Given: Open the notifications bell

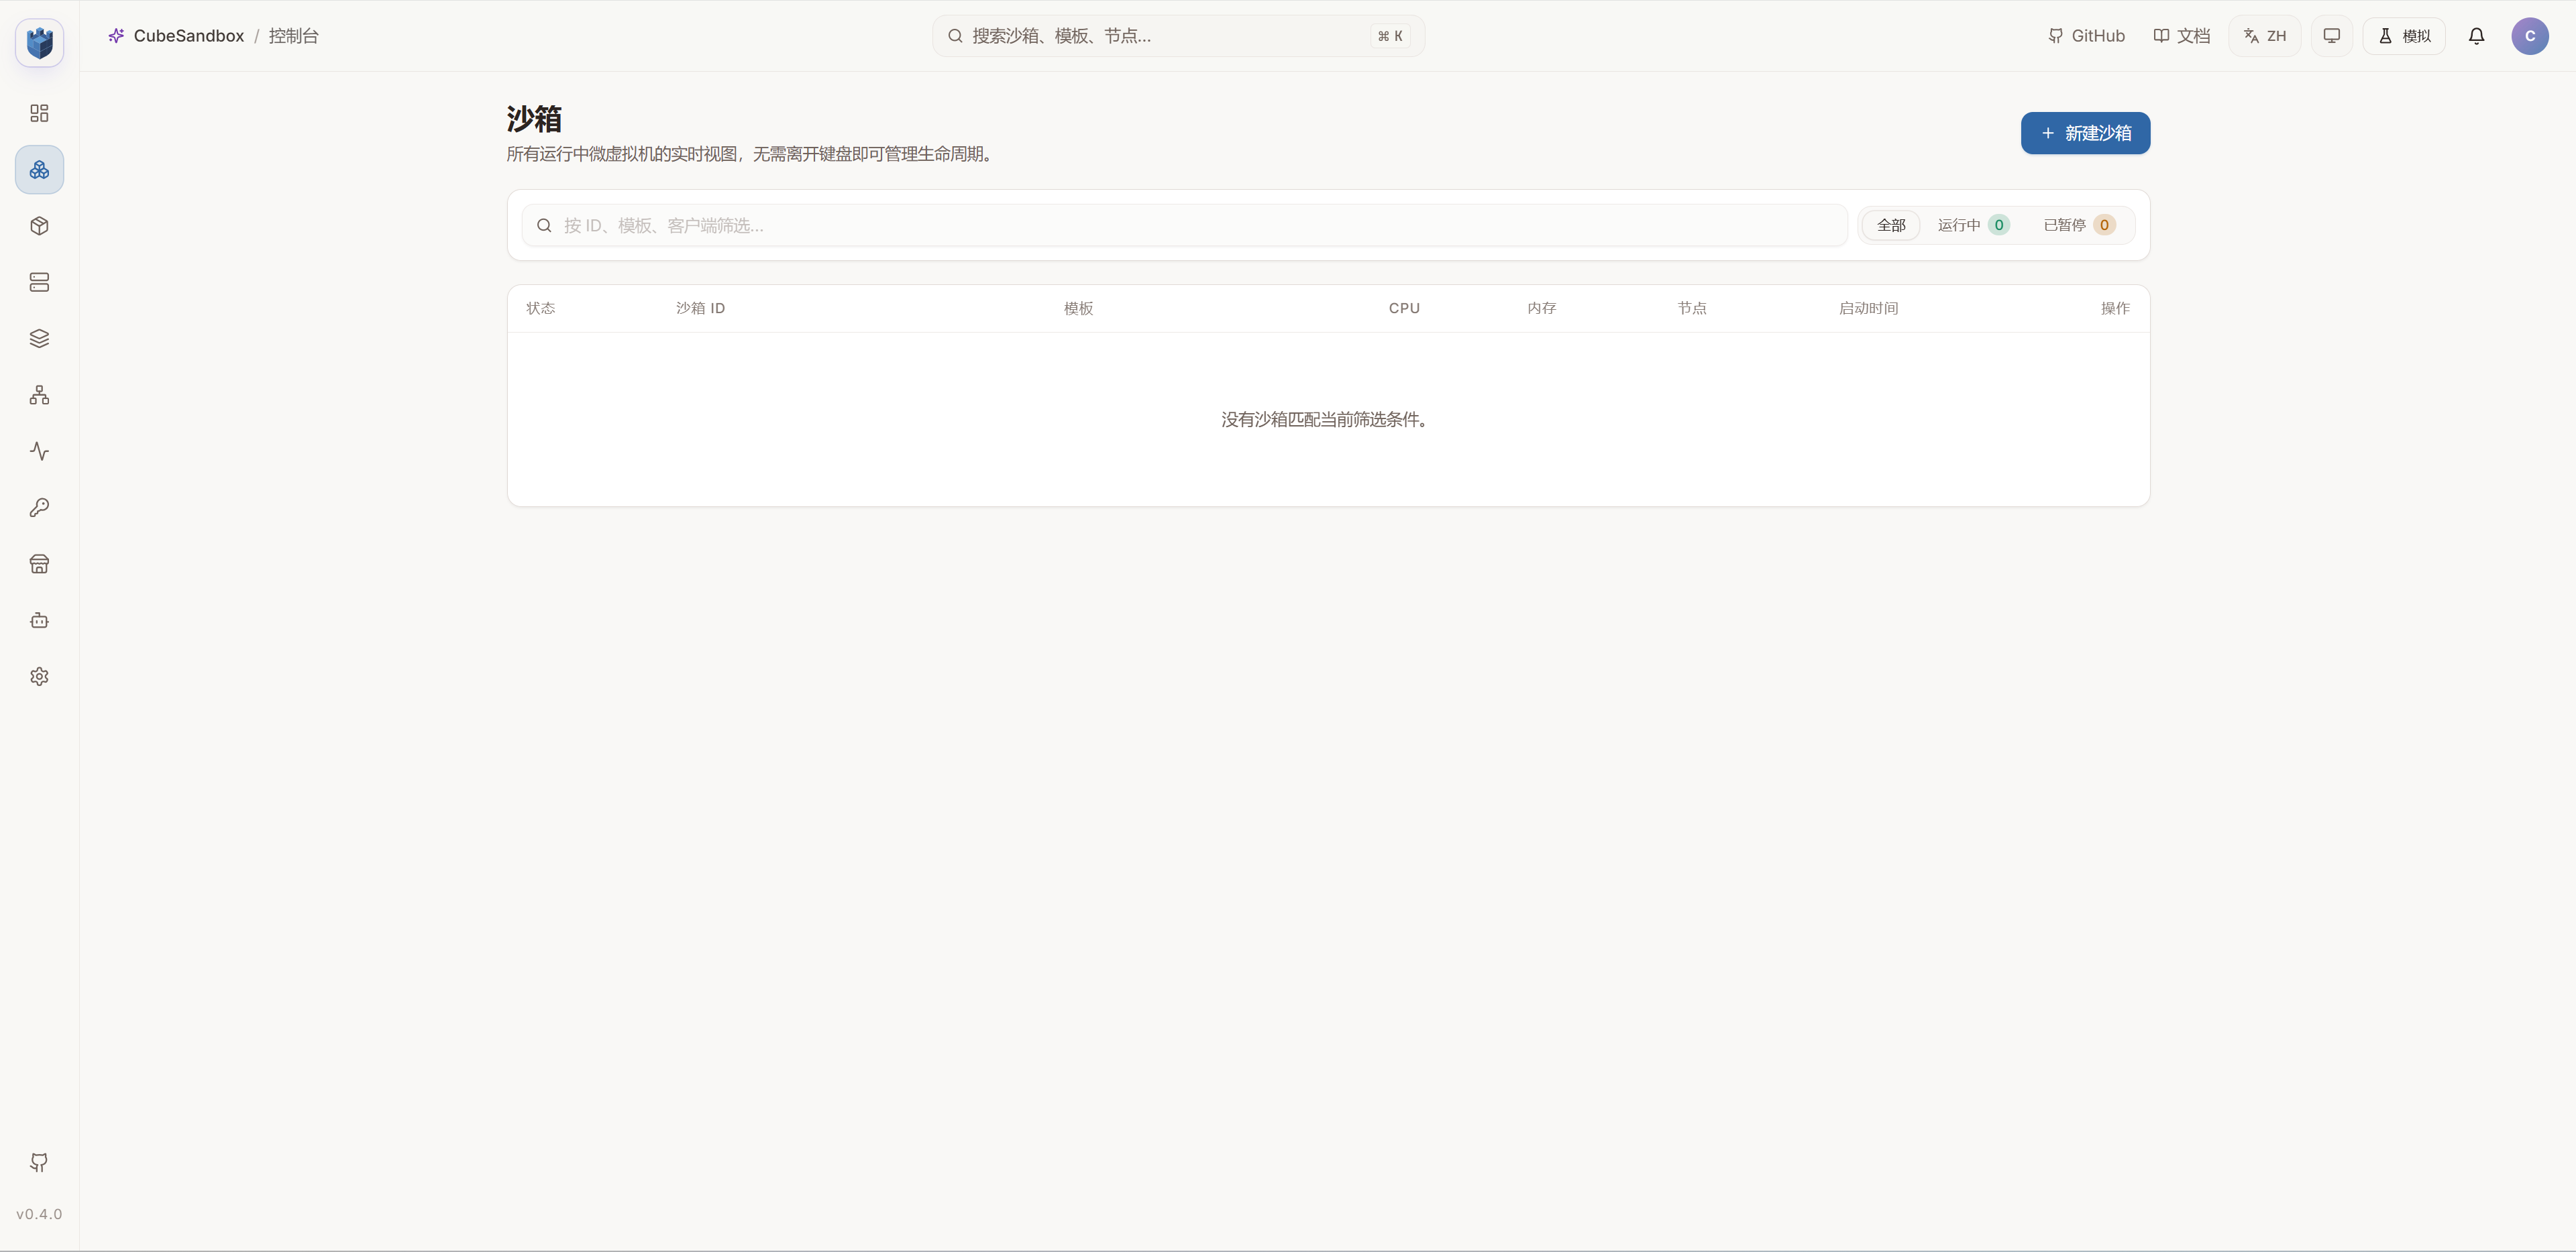Looking at the screenshot, I should (2476, 36).
